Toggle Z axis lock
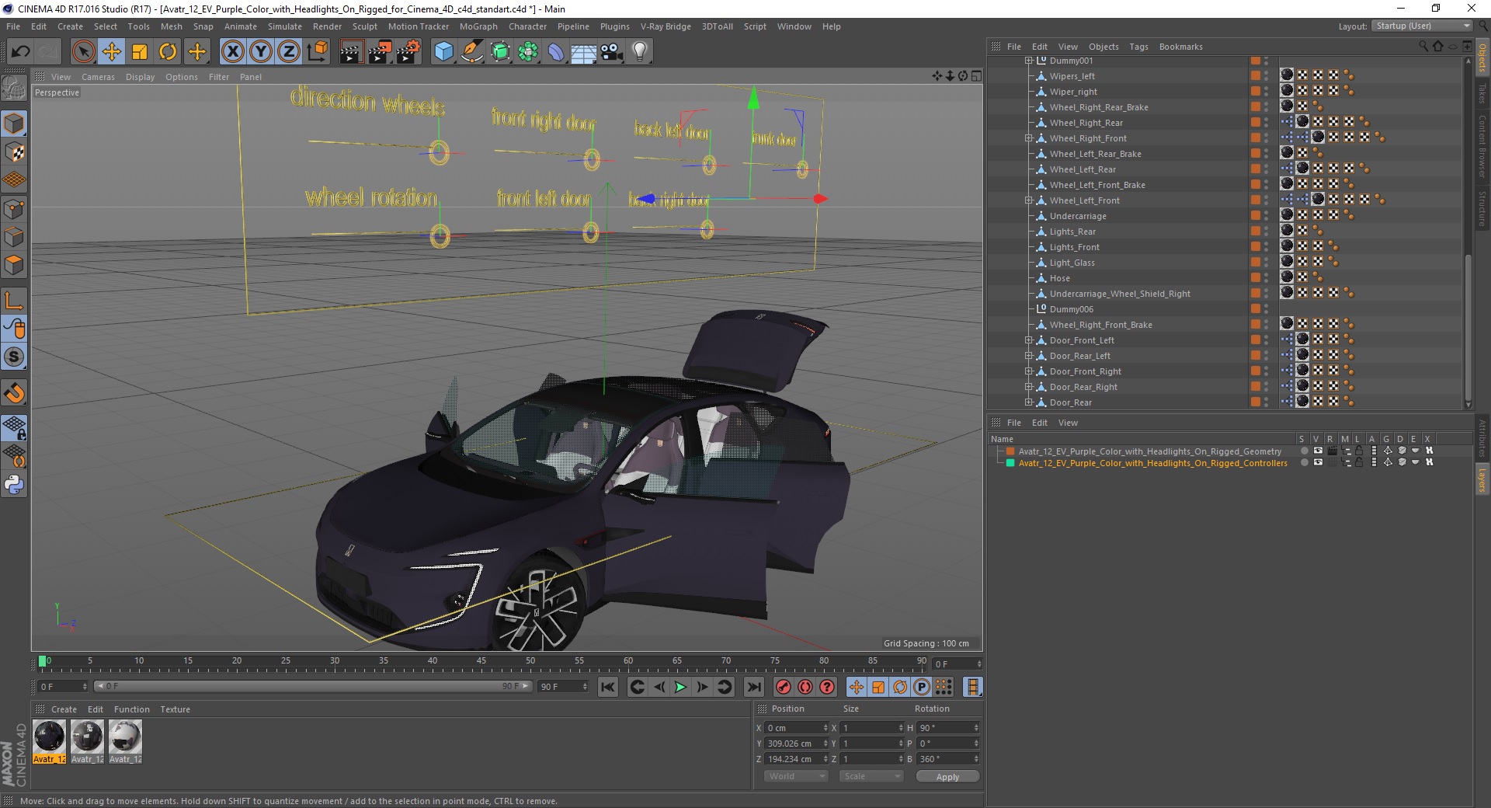 (x=289, y=52)
